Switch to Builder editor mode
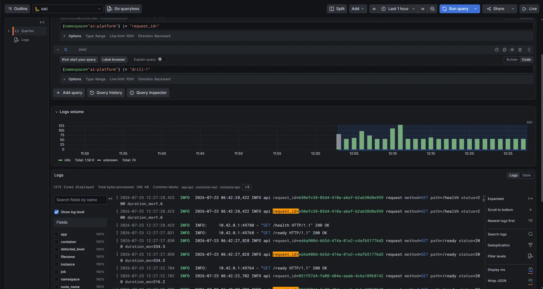This screenshot has height=289, width=543. tap(512, 59)
